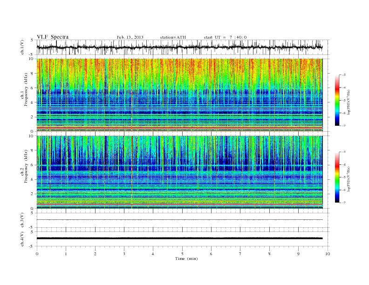The height and width of the screenshot is (285, 369).
Task: Click the '-5' label on ch.2 colorbar
Action: coord(344,177)
